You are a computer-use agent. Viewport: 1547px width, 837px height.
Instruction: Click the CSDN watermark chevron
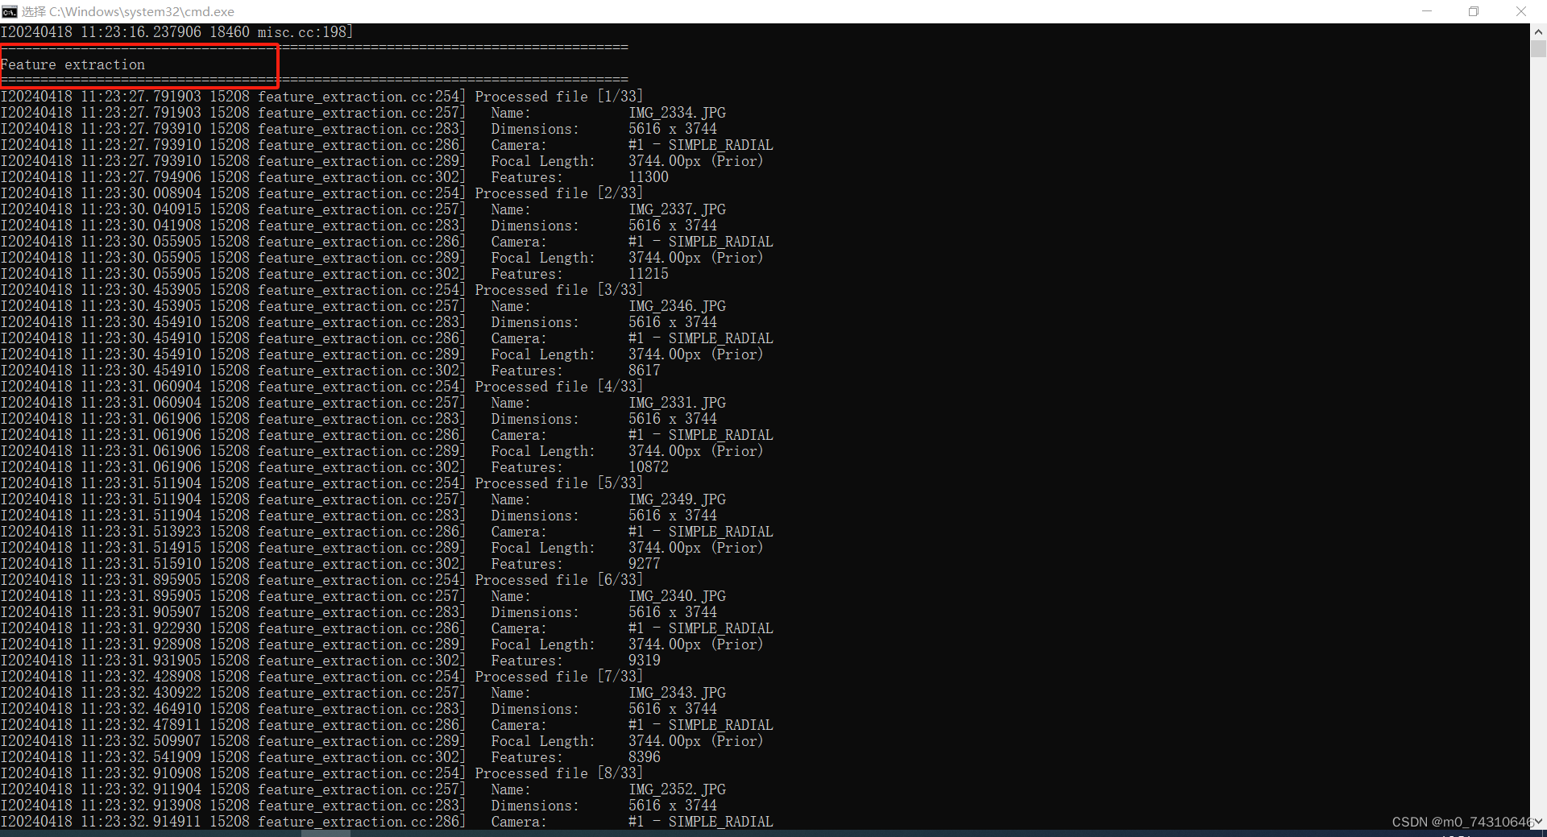1537,822
